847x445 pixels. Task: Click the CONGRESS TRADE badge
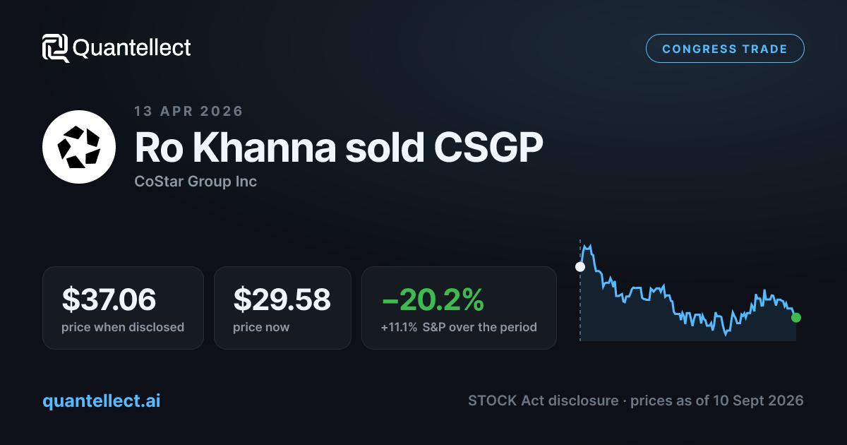(x=725, y=49)
